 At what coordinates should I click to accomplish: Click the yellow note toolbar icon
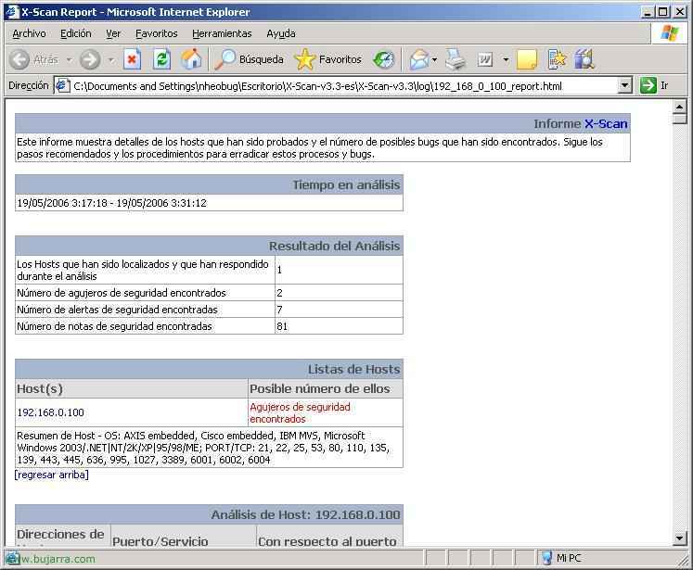coord(527,59)
